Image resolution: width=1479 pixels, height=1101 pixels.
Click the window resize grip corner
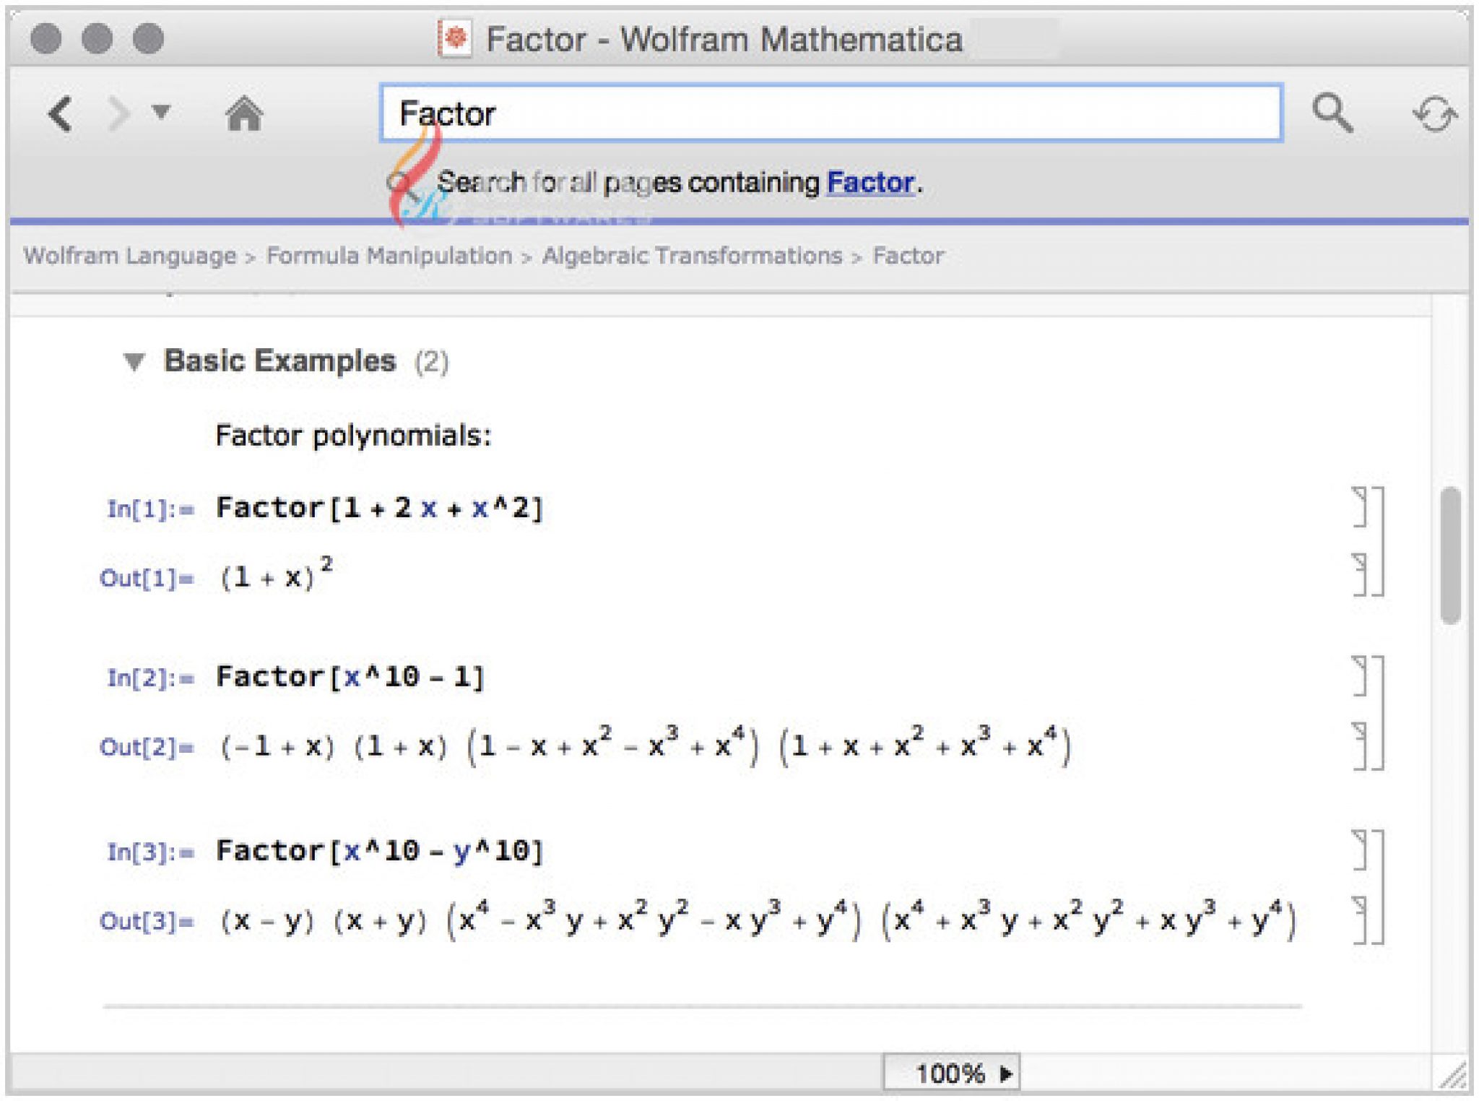(x=1454, y=1076)
